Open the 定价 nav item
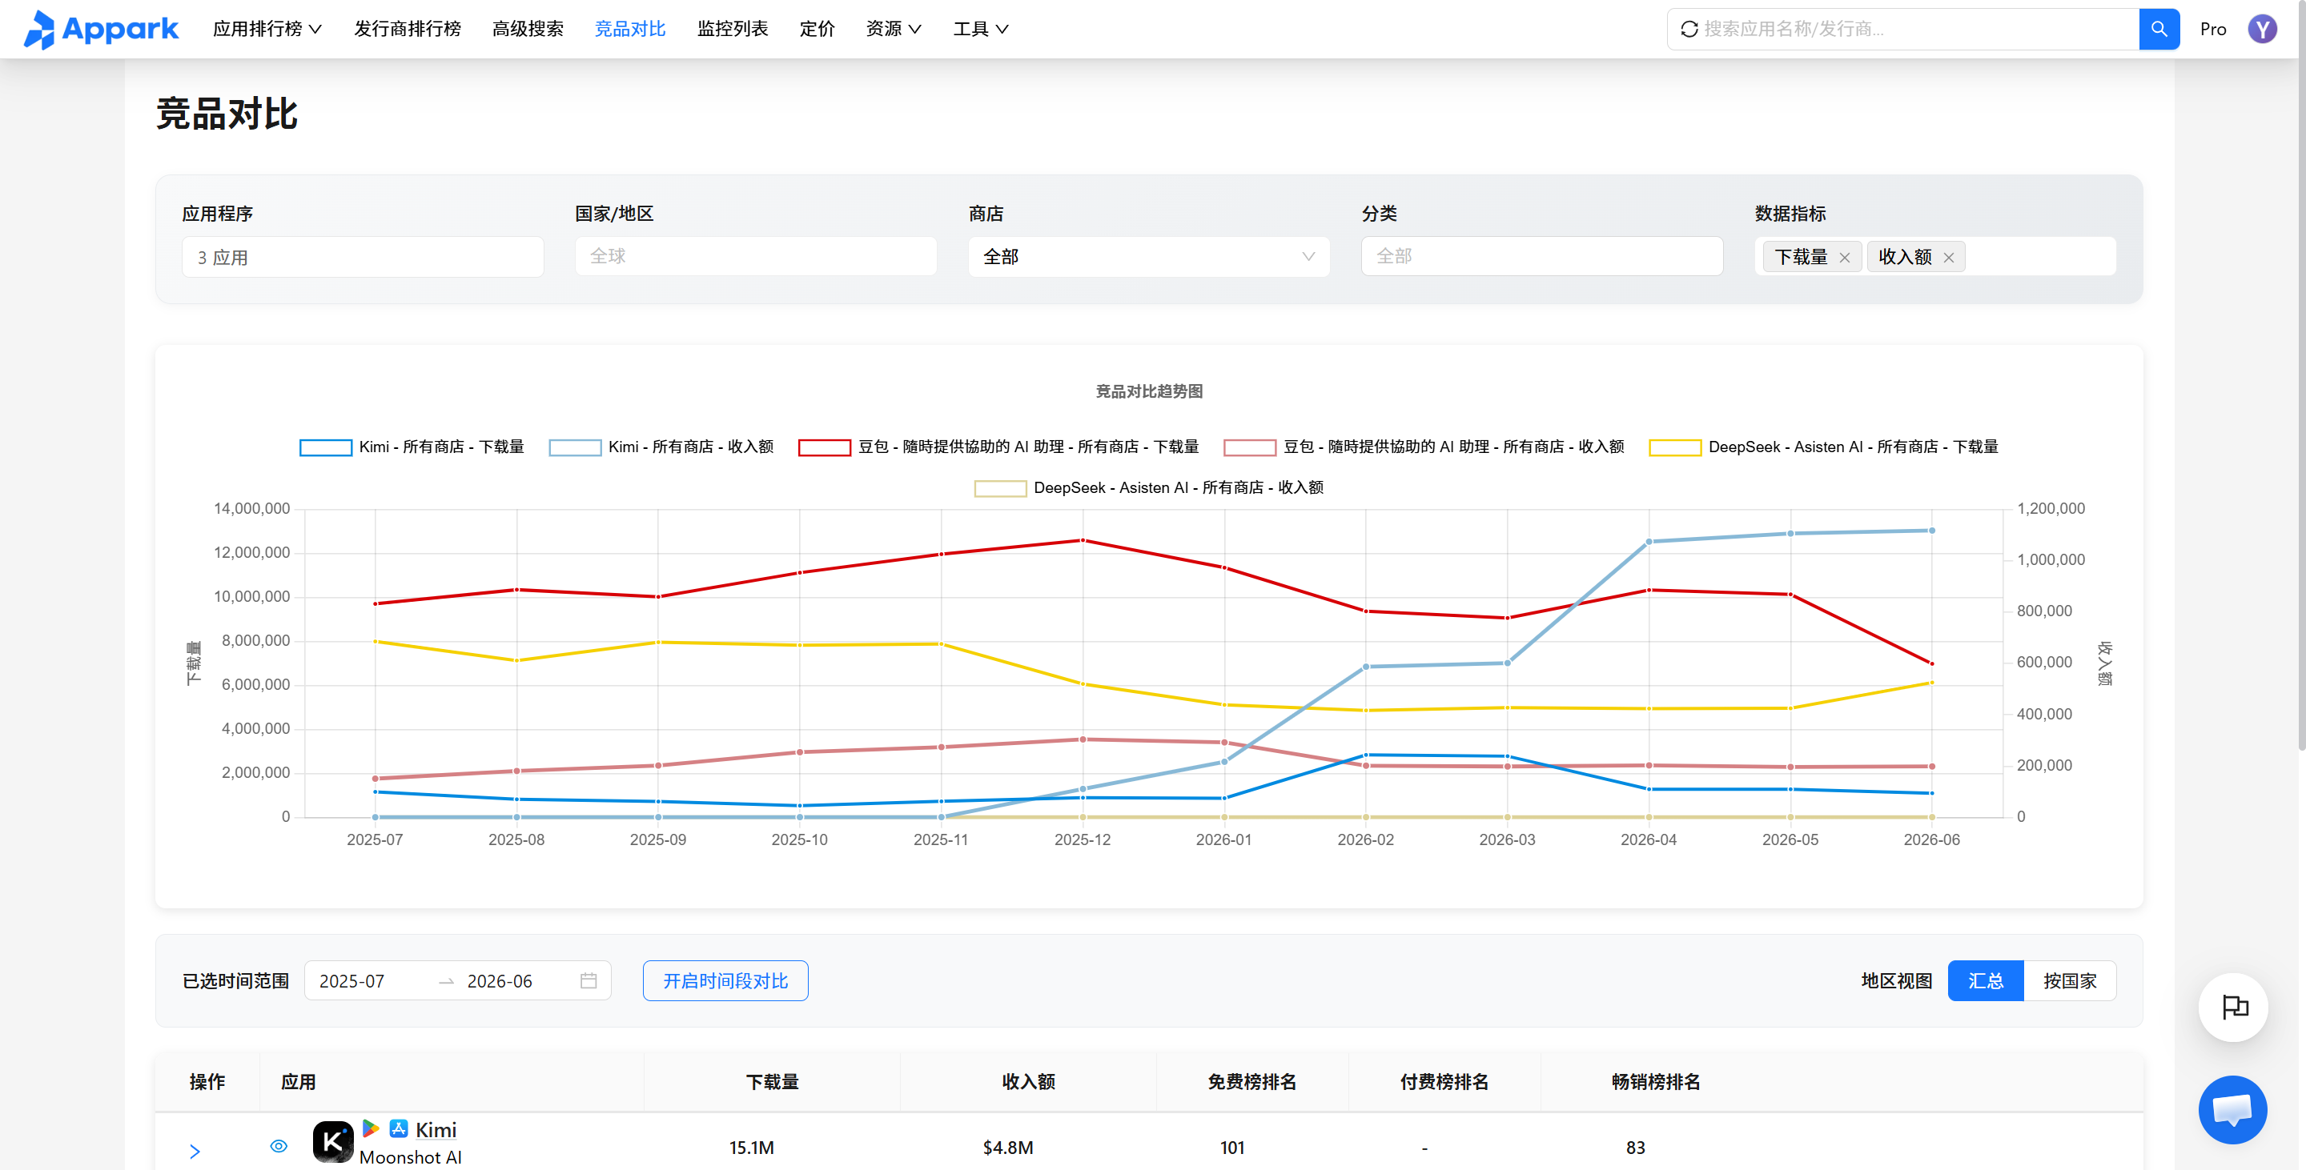This screenshot has width=2306, height=1170. [817, 29]
